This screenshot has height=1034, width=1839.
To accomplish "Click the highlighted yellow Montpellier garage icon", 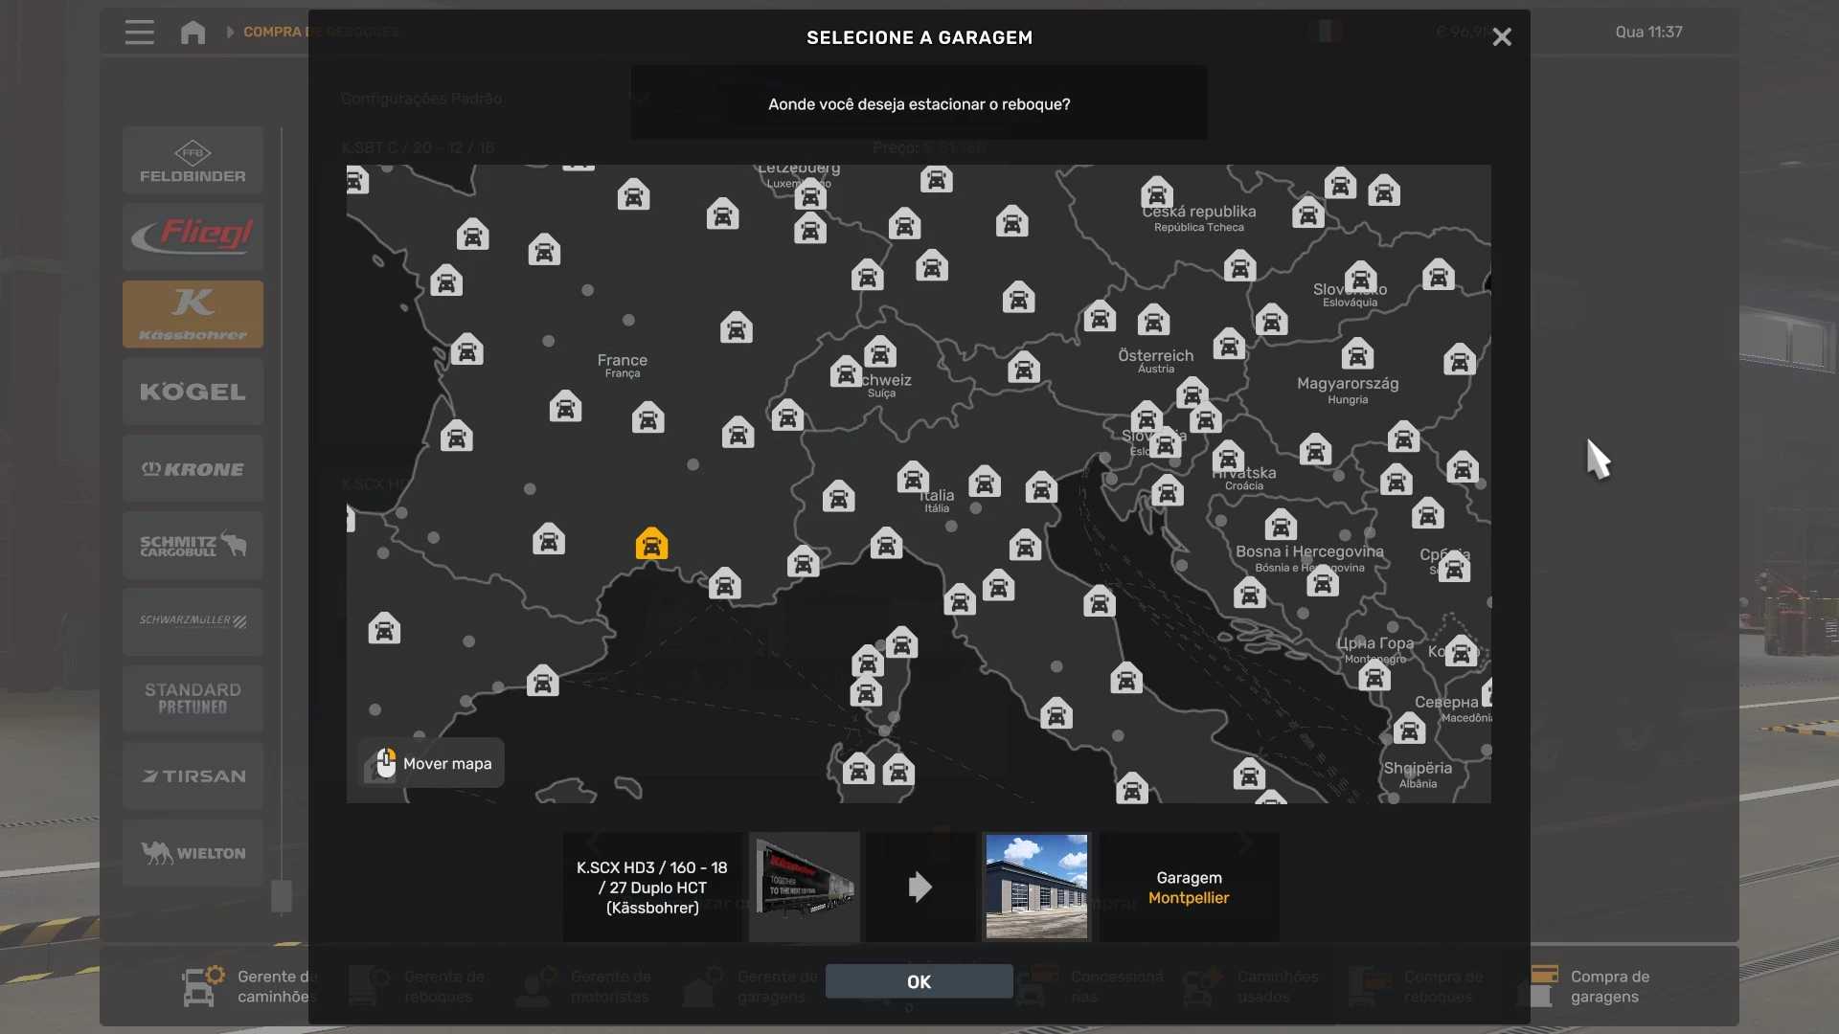I will click(651, 544).
